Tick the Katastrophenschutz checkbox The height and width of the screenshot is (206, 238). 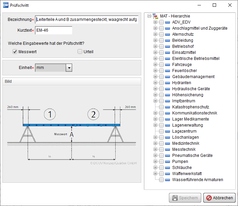click(x=162, y=107)
